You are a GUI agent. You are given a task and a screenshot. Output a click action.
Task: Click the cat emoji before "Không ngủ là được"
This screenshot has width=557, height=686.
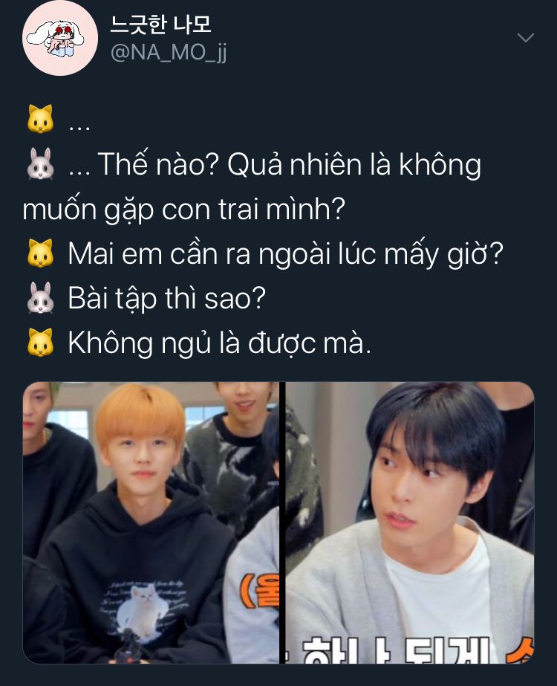[x=40, y=342]
